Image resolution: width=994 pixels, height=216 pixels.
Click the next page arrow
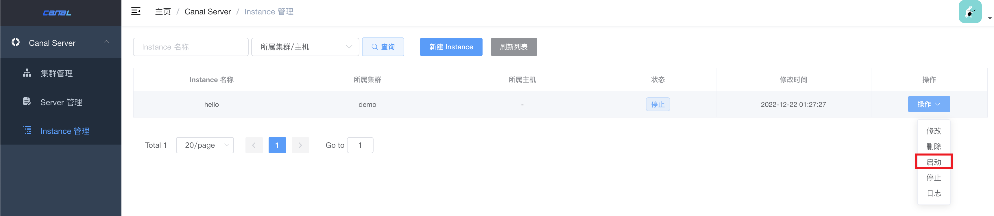point(300,145)
